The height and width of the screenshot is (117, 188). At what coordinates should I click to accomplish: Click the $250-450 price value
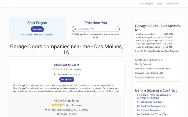(x=168, y=44)
